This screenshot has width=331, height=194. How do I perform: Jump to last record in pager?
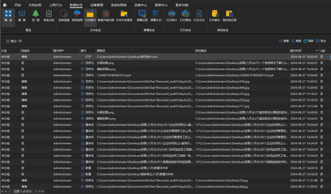pos(43,192)
